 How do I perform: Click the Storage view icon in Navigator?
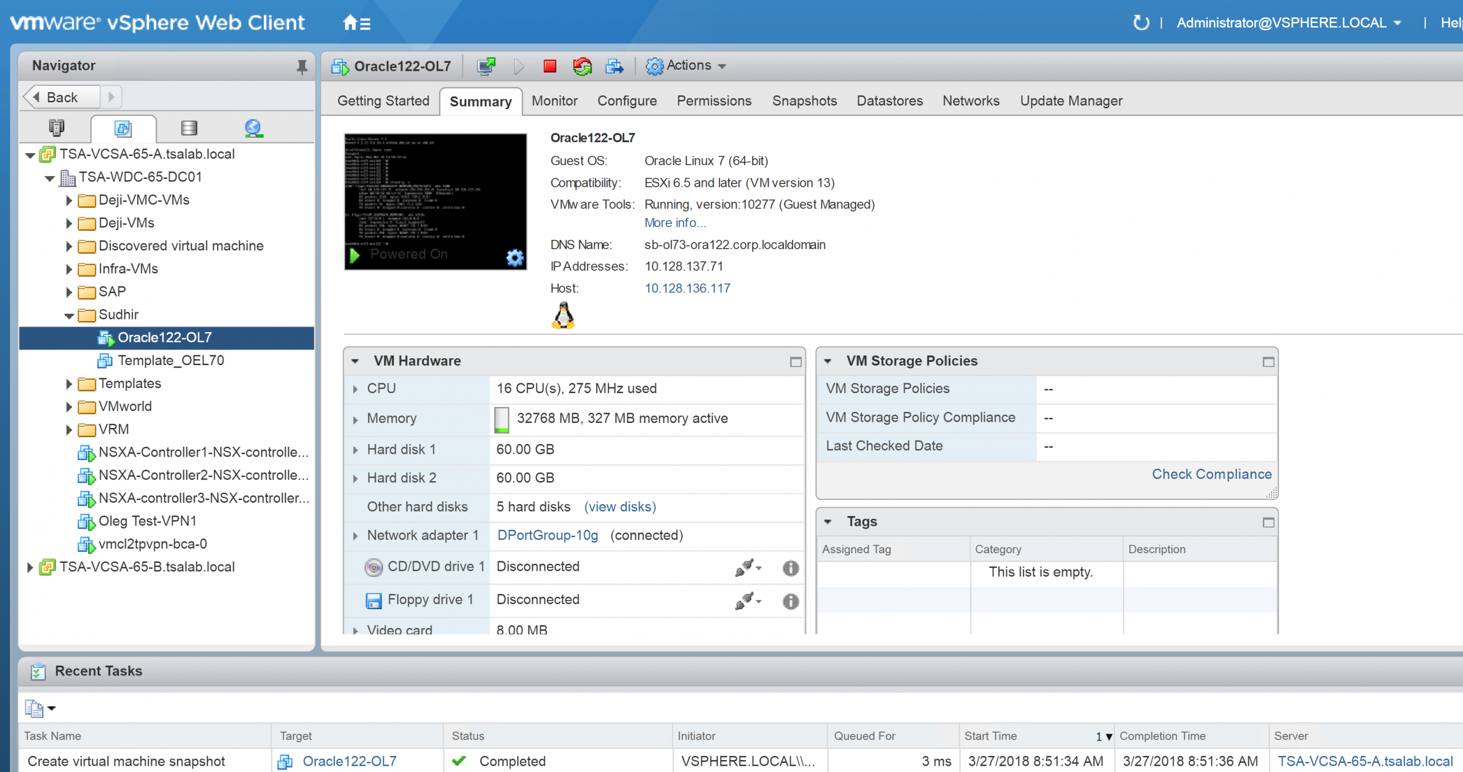(189, 128)
